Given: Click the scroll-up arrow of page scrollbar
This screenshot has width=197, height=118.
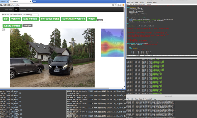Looking at the screenshot, I should click(125, 8).
